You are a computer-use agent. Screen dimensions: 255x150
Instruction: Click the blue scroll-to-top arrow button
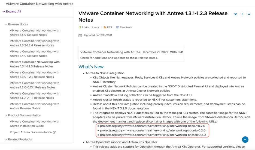[245, 140]
